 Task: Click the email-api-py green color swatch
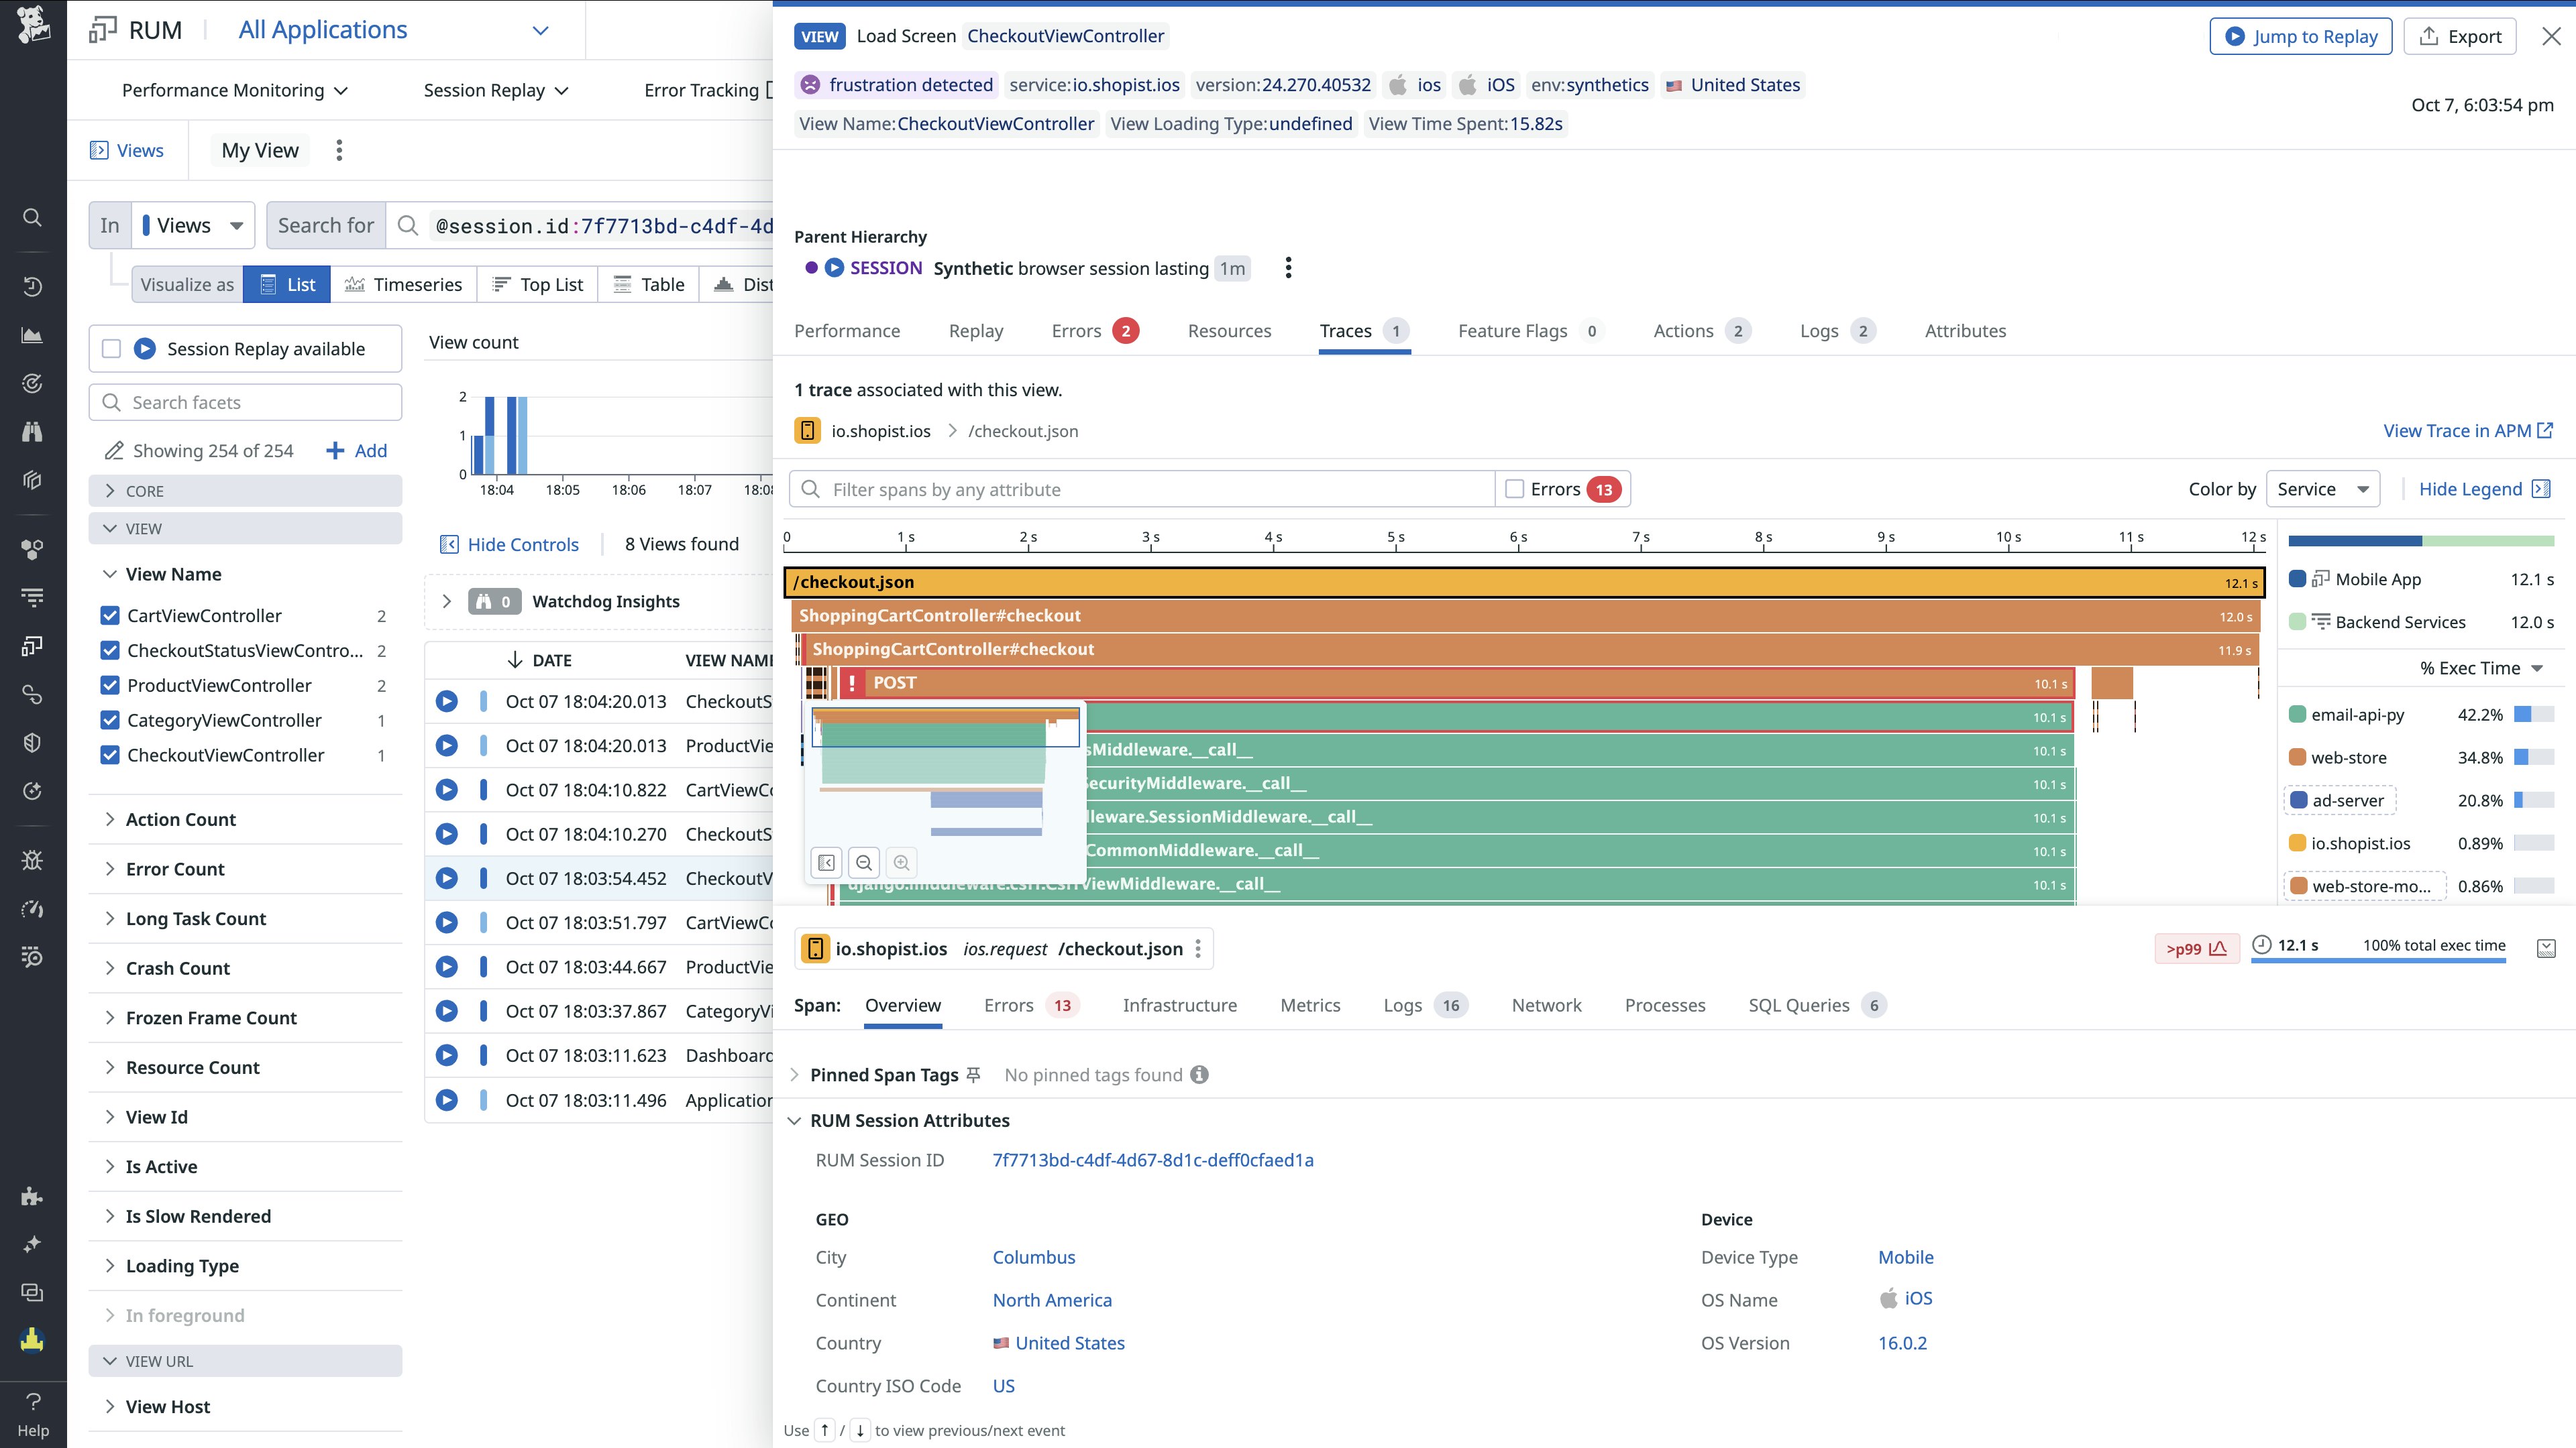[x=2297, y=715]
